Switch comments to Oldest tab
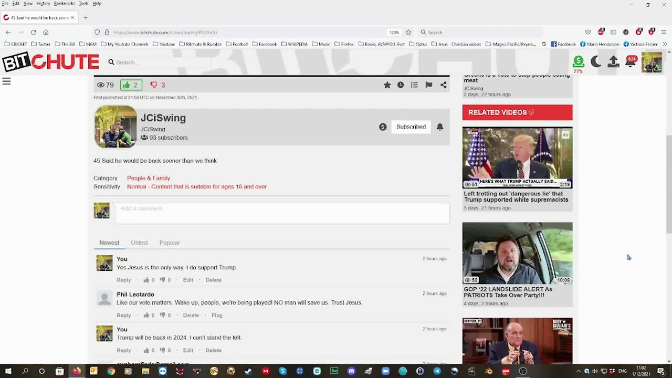The image size is (672, 378). (x=139, y=243)
